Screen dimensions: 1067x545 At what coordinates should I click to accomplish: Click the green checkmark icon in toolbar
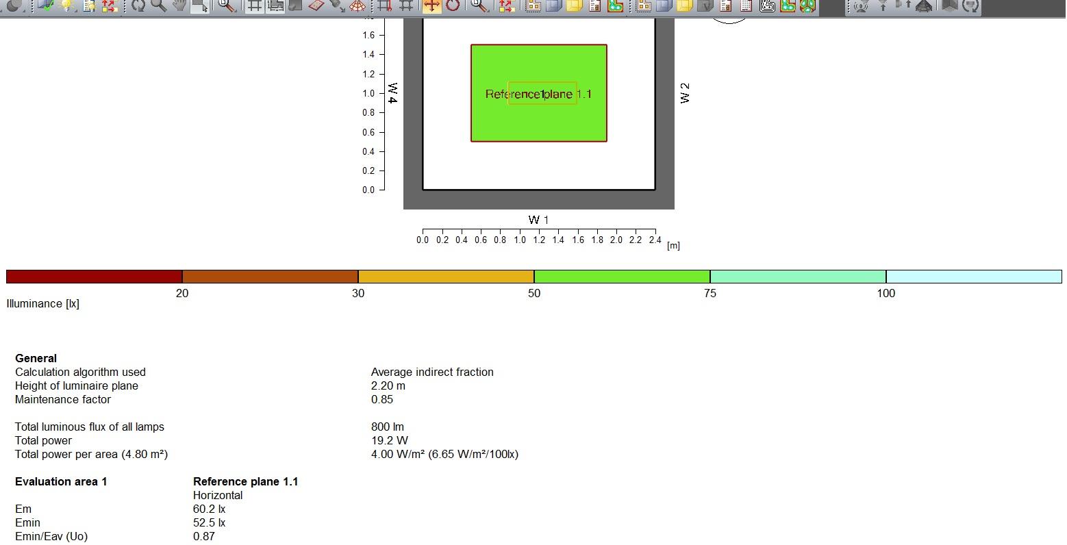coord(47,5)
